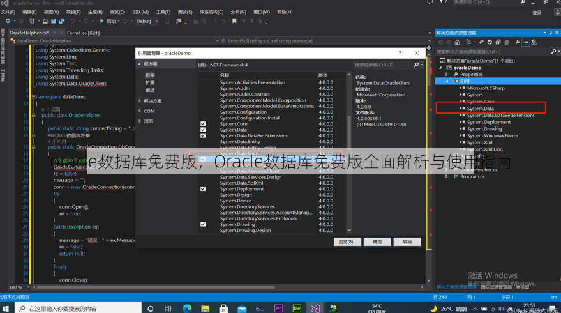Click the 取消 button in Reference Manager
This screenshot has height=313, width=561.
click(407, 242)
